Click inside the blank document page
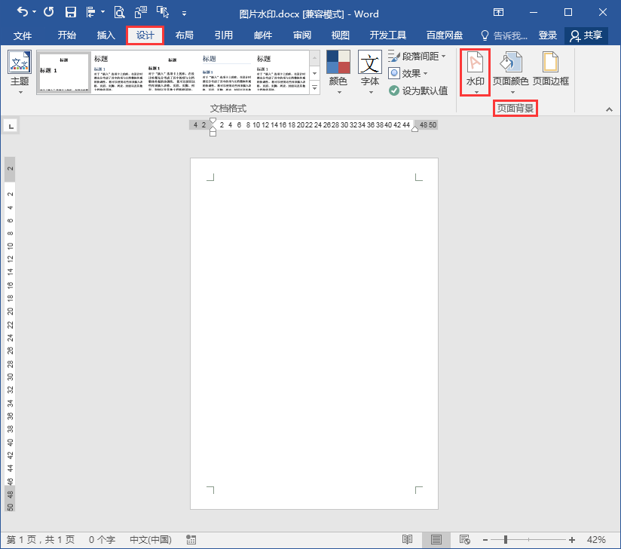The image size is (621, 549). [x=314, y=333]
